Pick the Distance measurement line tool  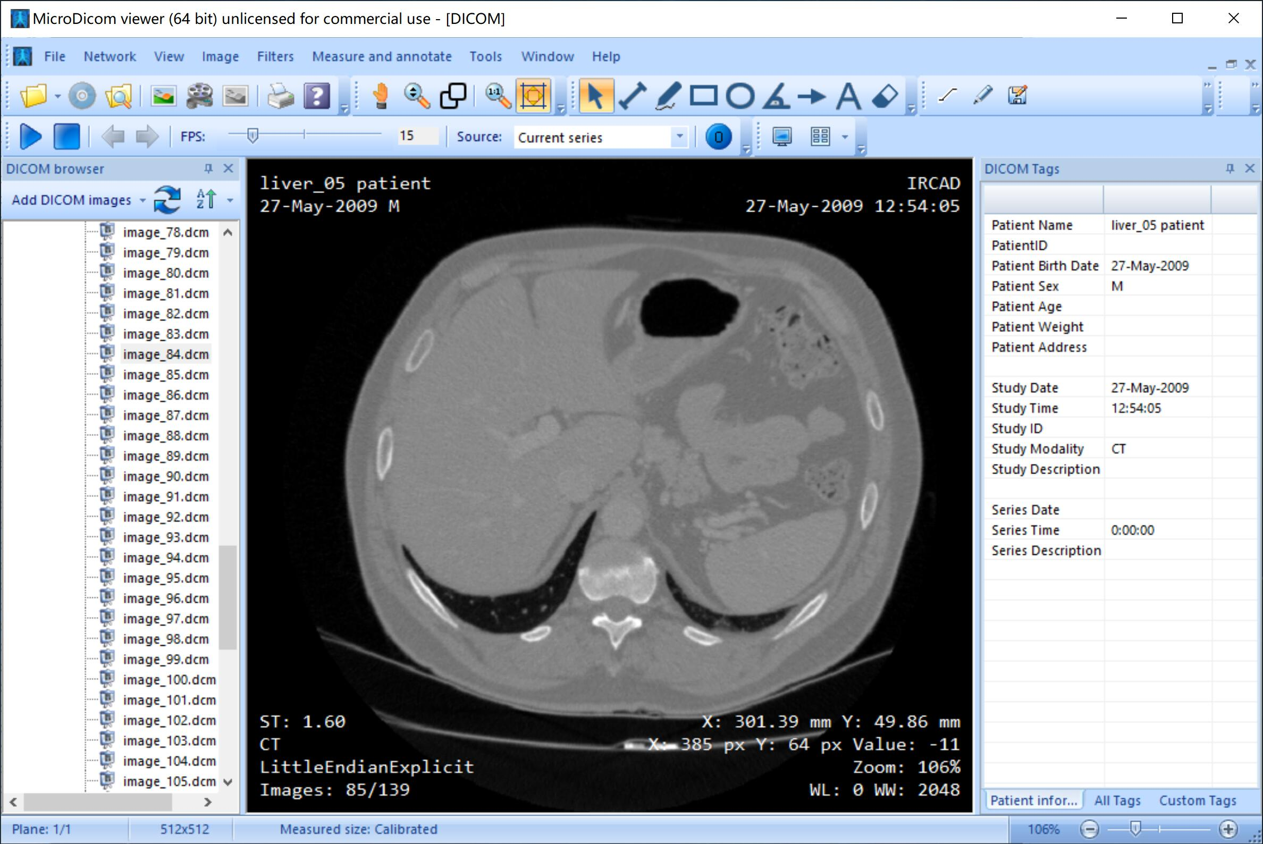(632, 96)
